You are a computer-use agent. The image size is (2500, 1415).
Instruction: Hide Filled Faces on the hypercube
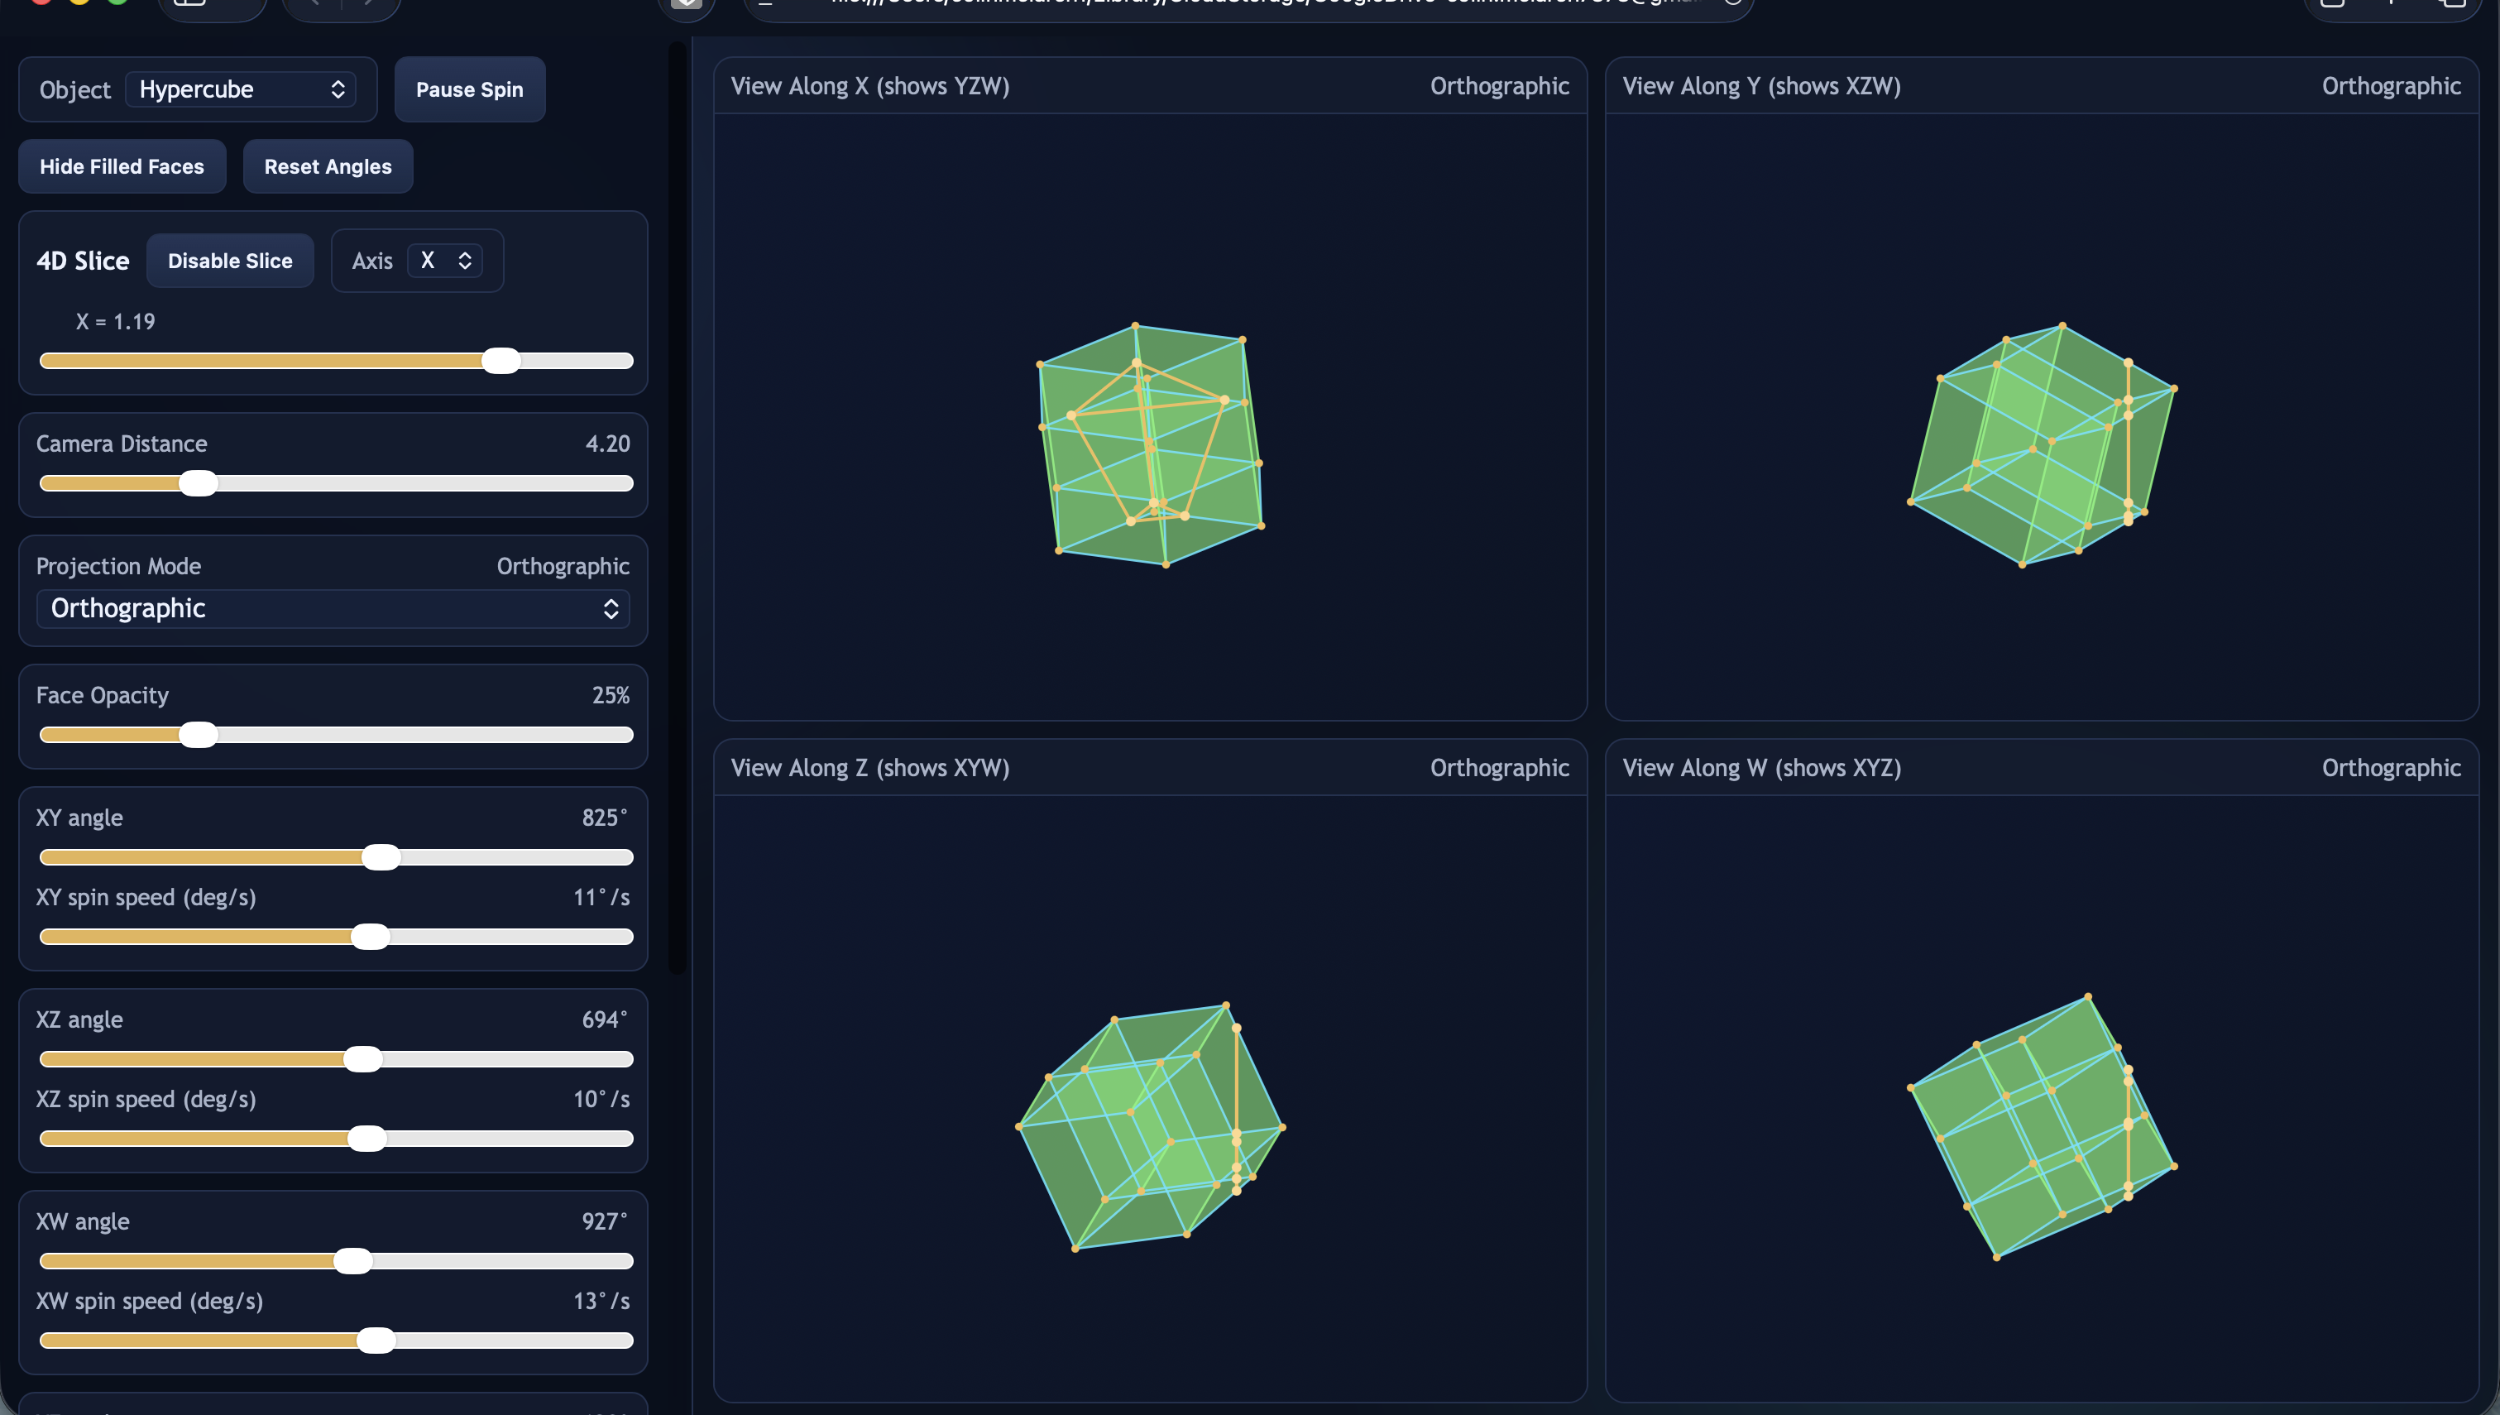point(122,166)
